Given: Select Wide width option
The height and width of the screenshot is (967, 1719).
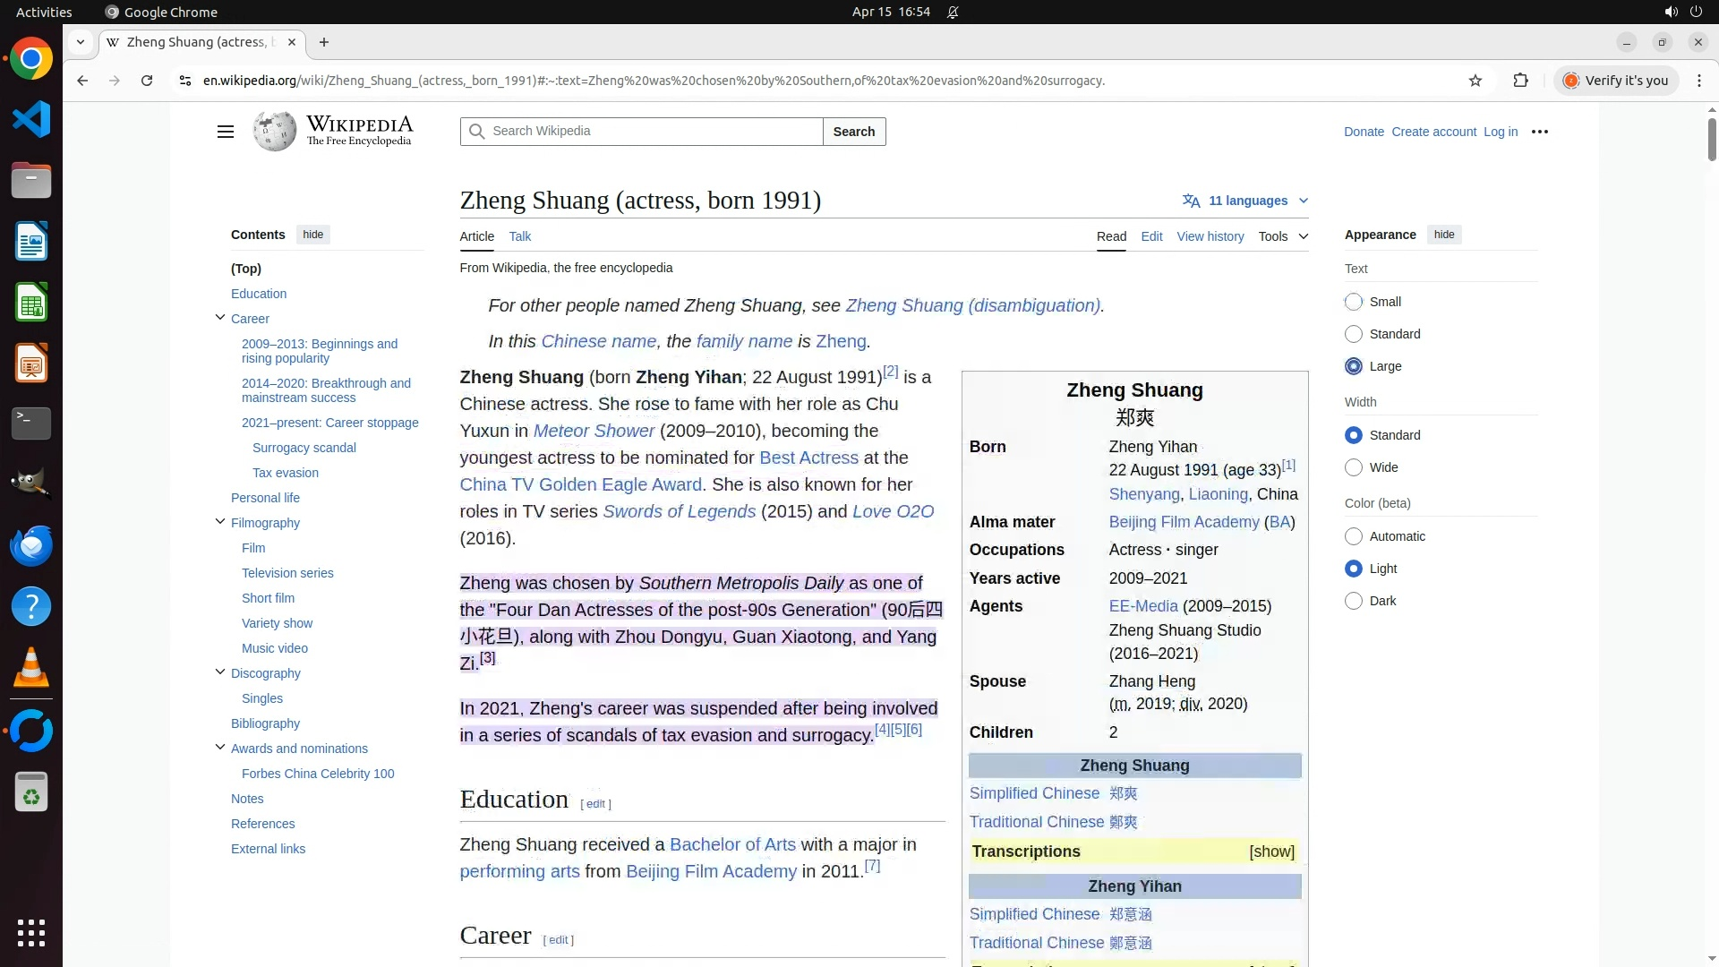Looking at the screenshot, I should coord(1354,467).
